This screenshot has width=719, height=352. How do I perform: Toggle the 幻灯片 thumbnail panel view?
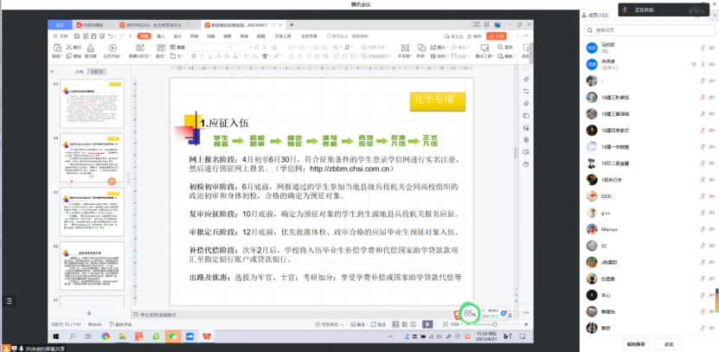97,72
